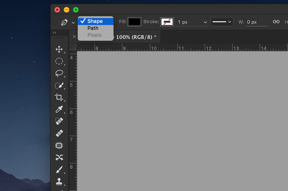Select the Healing Brush bandage tool
This screenshot has height=191, width=288.
(59, 133)
